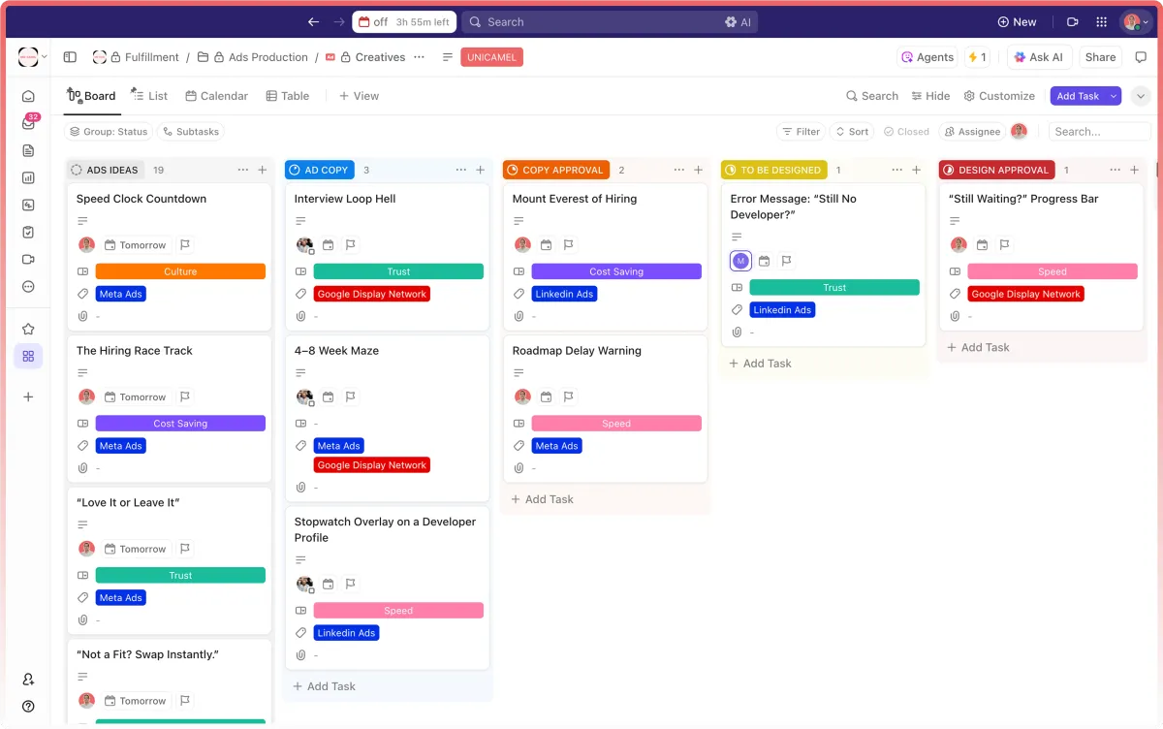The width and height of the screenshot is (1163, 729).
Task: Open Home icon in left sidebar
Action: (28, 96)
